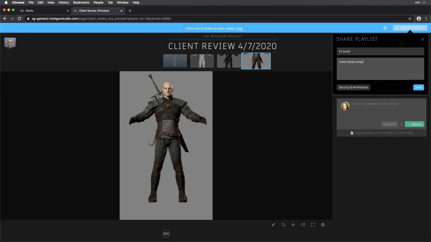Reload the current page

(x=20, y=19)
